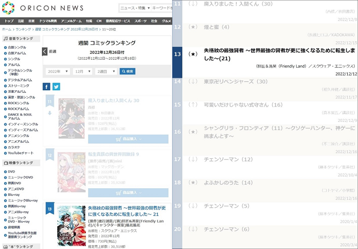The width and height of the screenshot is (358, 249).
Task: Click the 映像ランキング sidebar header
Action: 21,163
